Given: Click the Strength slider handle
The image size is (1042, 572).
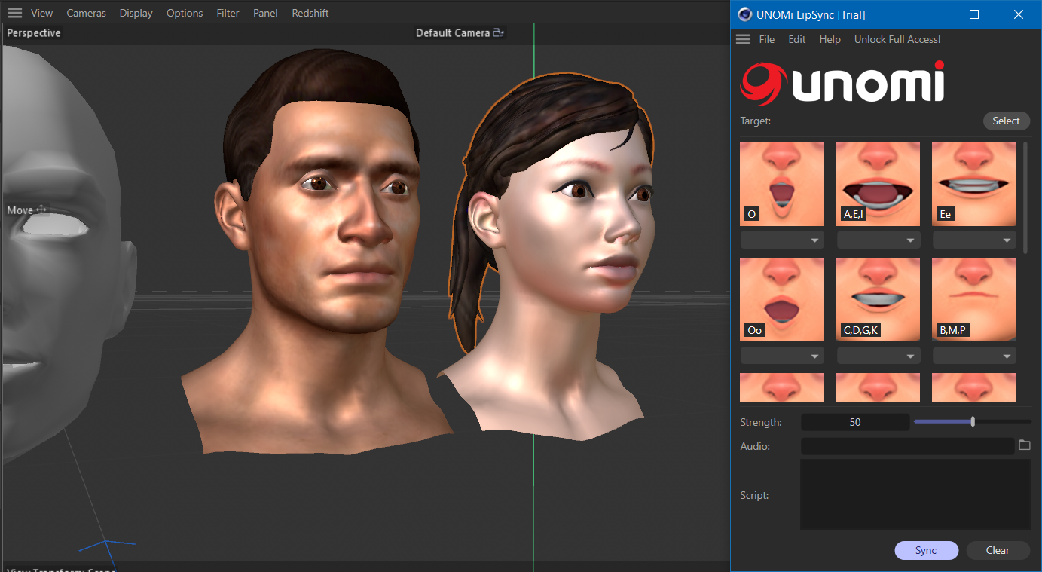Looking at the screenshot, I should [x=973, y=422].
